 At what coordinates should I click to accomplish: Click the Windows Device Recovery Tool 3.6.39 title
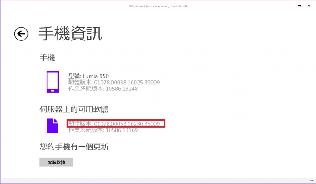point(158,6)
